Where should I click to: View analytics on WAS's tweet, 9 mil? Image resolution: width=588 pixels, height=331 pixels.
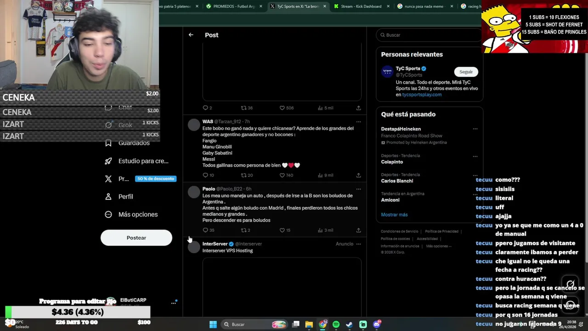pos(325,175)
